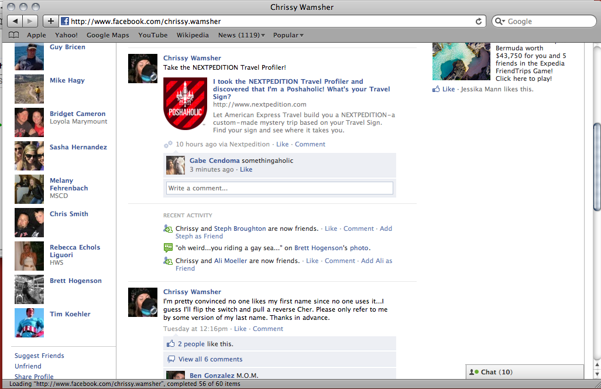Open the NEXTPEDITION Travel Profiler headline link
This screenshot has width=601, height=389.
(301, 89)
